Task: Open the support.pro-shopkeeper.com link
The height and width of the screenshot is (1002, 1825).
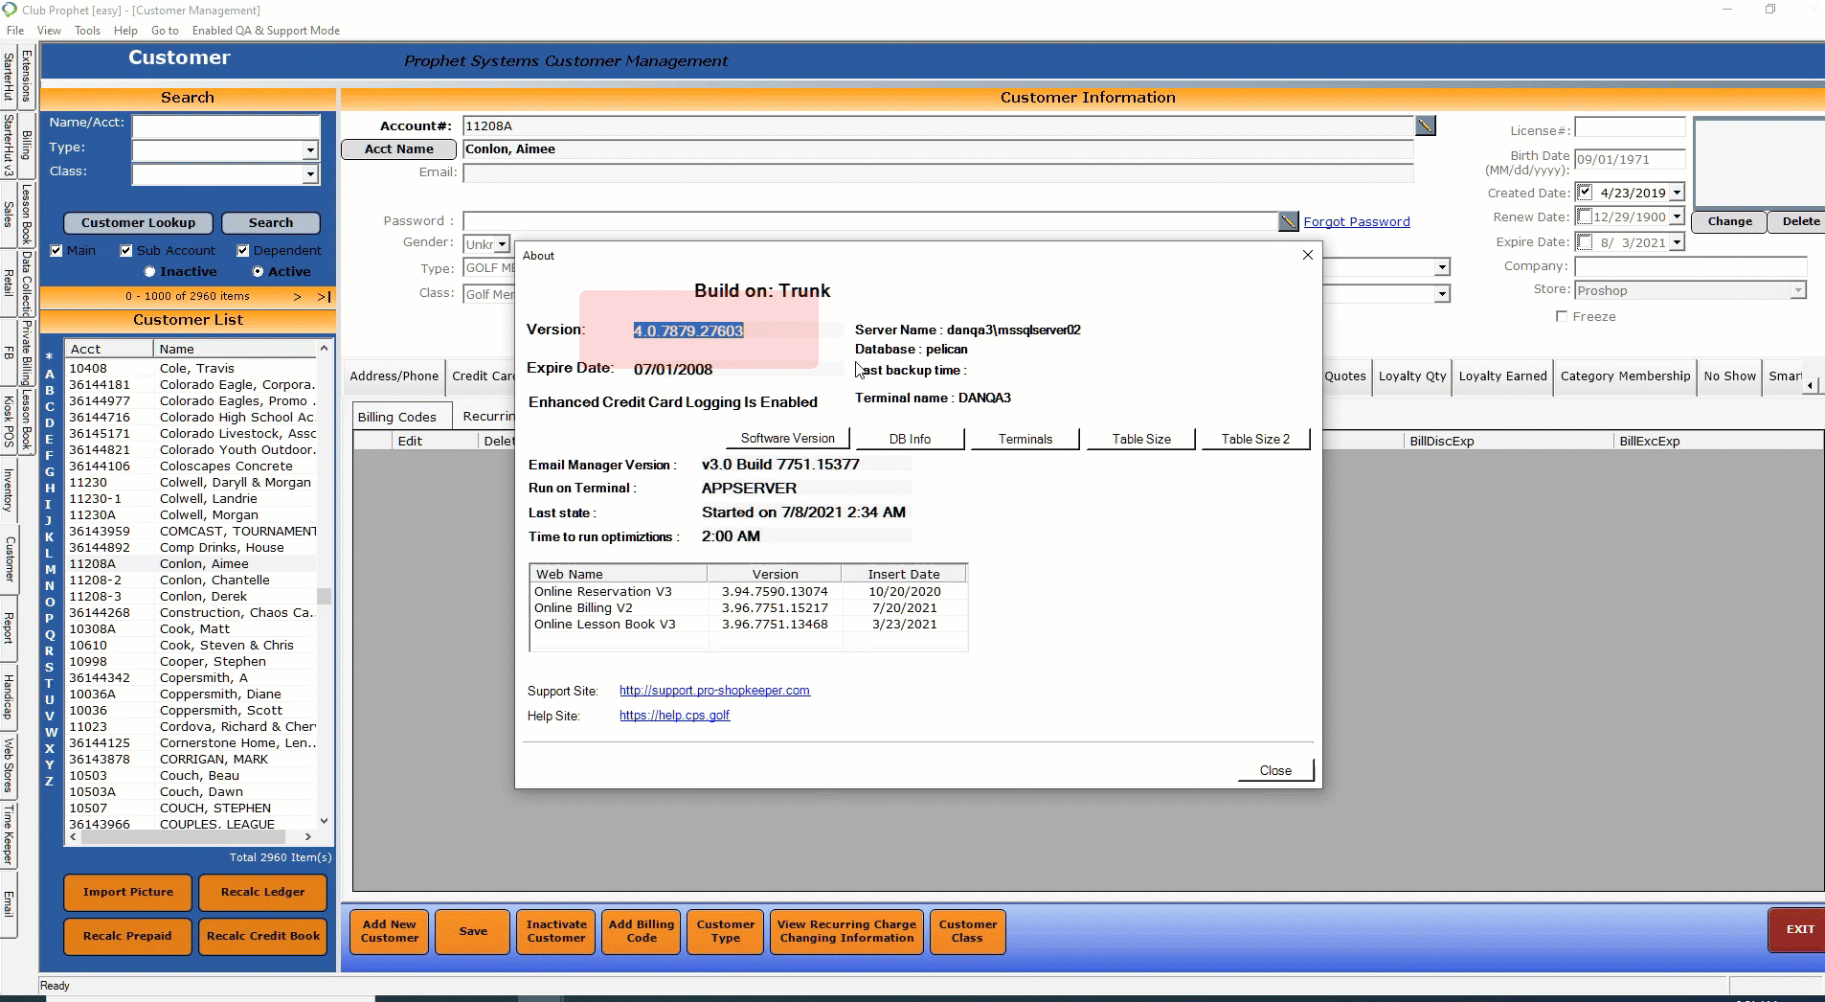Action: [x=714, y=691]
